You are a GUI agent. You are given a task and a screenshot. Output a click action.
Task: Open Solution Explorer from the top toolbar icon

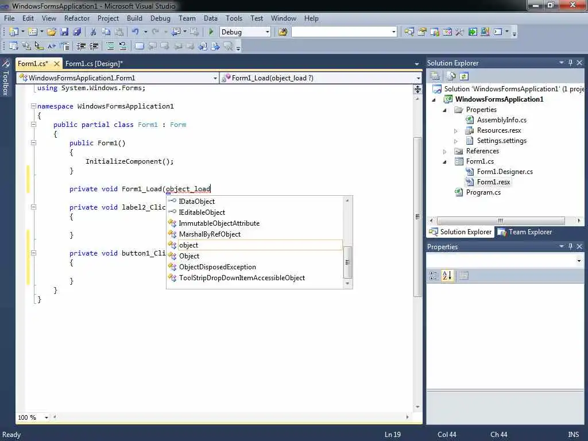pos(409,32)
